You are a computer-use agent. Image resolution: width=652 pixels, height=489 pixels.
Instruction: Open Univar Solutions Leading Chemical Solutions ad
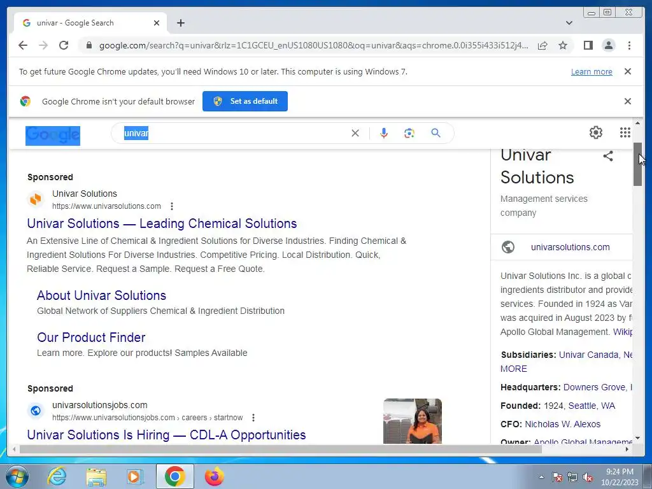point(162,223)
